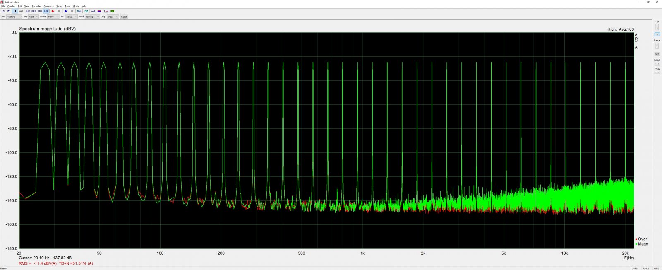Expand the Avg Linear dropdown

click(113, 17)
